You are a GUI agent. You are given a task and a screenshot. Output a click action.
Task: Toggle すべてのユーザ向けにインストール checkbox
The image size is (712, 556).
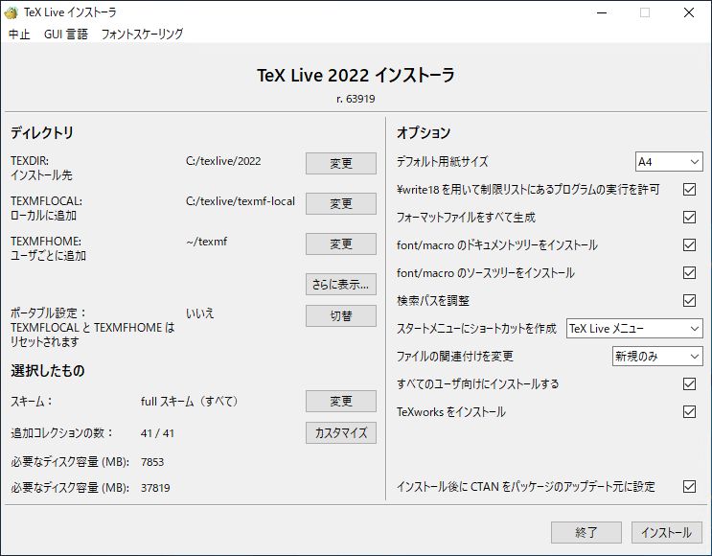(x=689, y=383)
